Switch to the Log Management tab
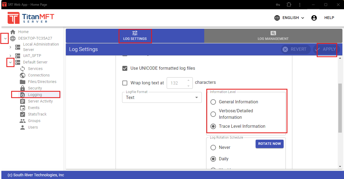The width and height of the screenshot is (344, 179). pyautogui.click(x=273, y=36)
